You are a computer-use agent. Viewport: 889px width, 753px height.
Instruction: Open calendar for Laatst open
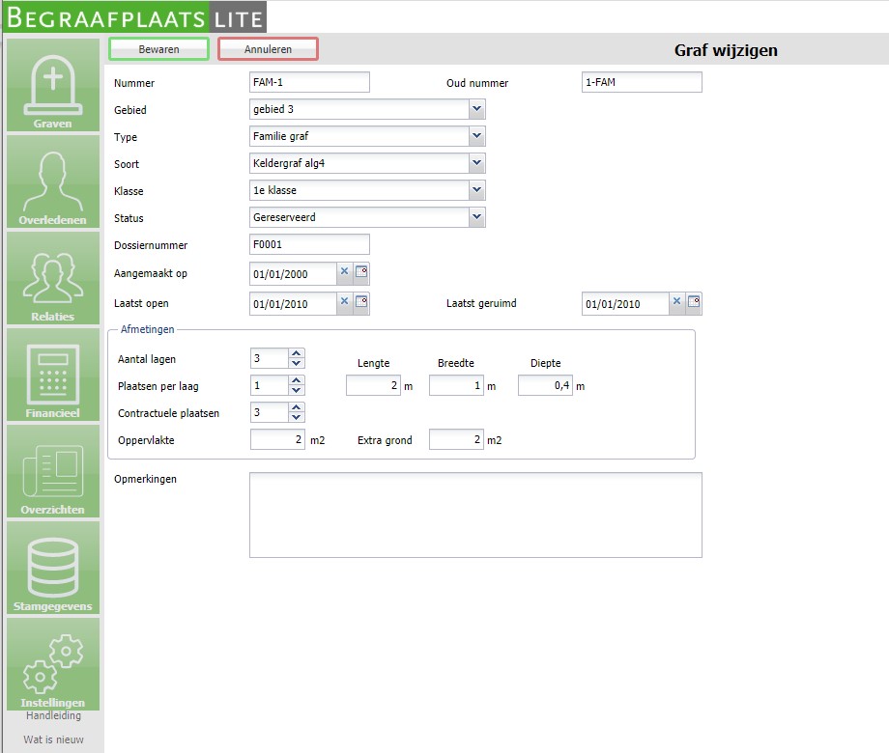(x=361, y=302)
